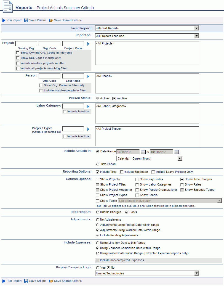Screen dimensions: 224x286
Task: Click the Project Type filter input field
Action: [73, 129]
